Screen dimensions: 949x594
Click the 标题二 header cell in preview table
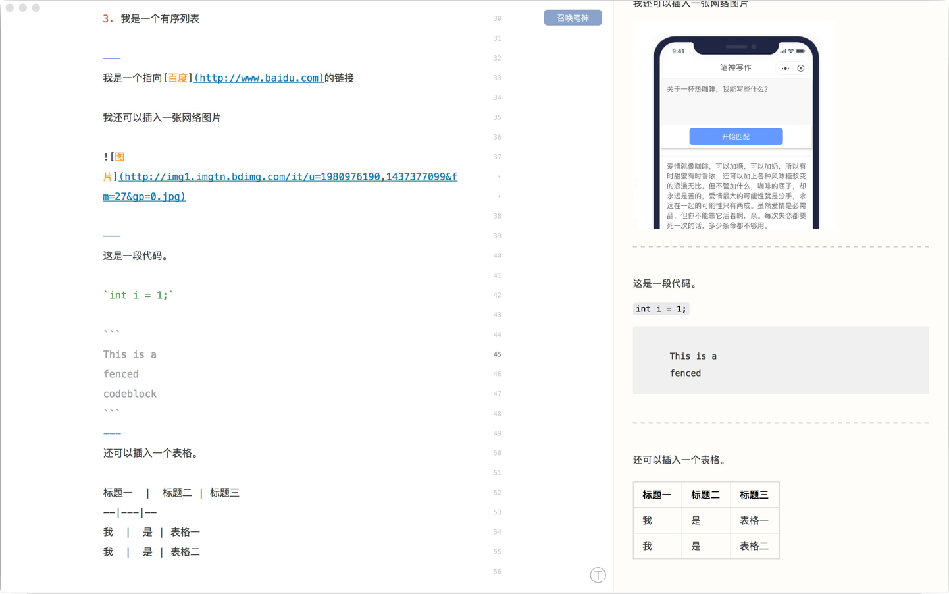706,495
